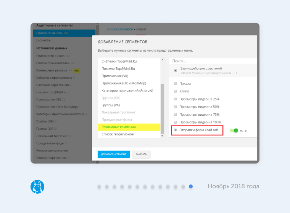Toggle the green 'есть' switch
This screenshot has width=290, height=213.
(x=234, y=130)
